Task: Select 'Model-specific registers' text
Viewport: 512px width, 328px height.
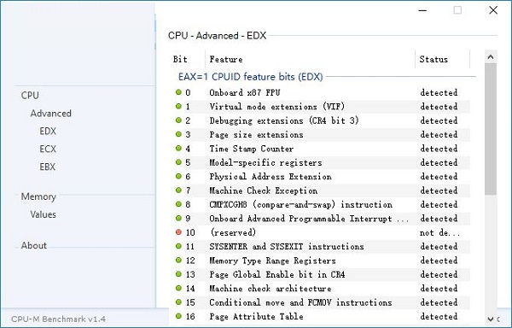Action: point(265,162)
